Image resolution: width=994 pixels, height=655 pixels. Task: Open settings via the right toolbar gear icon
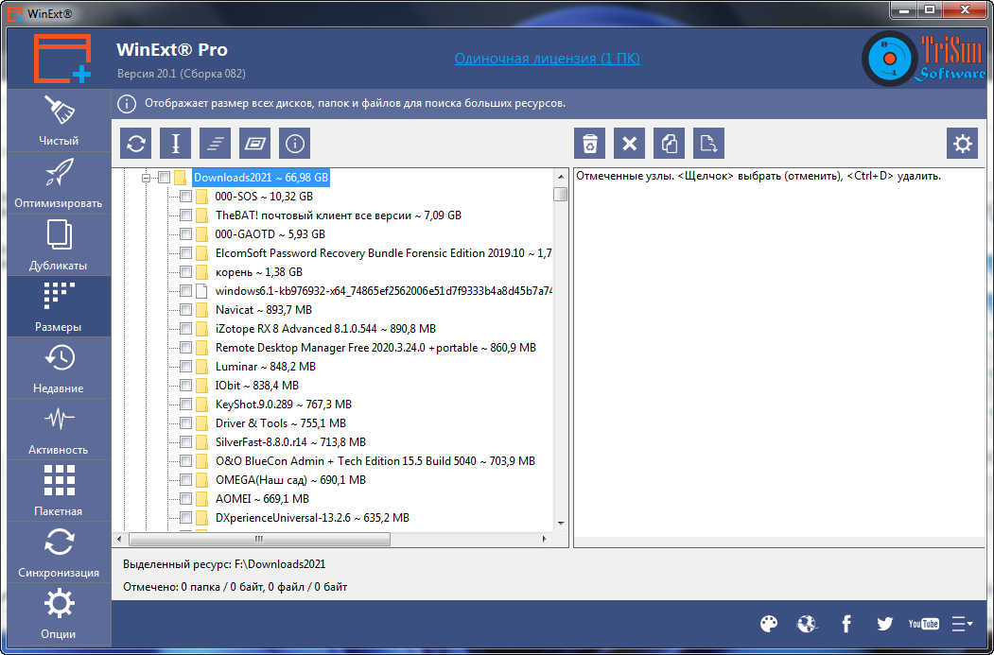(x=962, y=144)
